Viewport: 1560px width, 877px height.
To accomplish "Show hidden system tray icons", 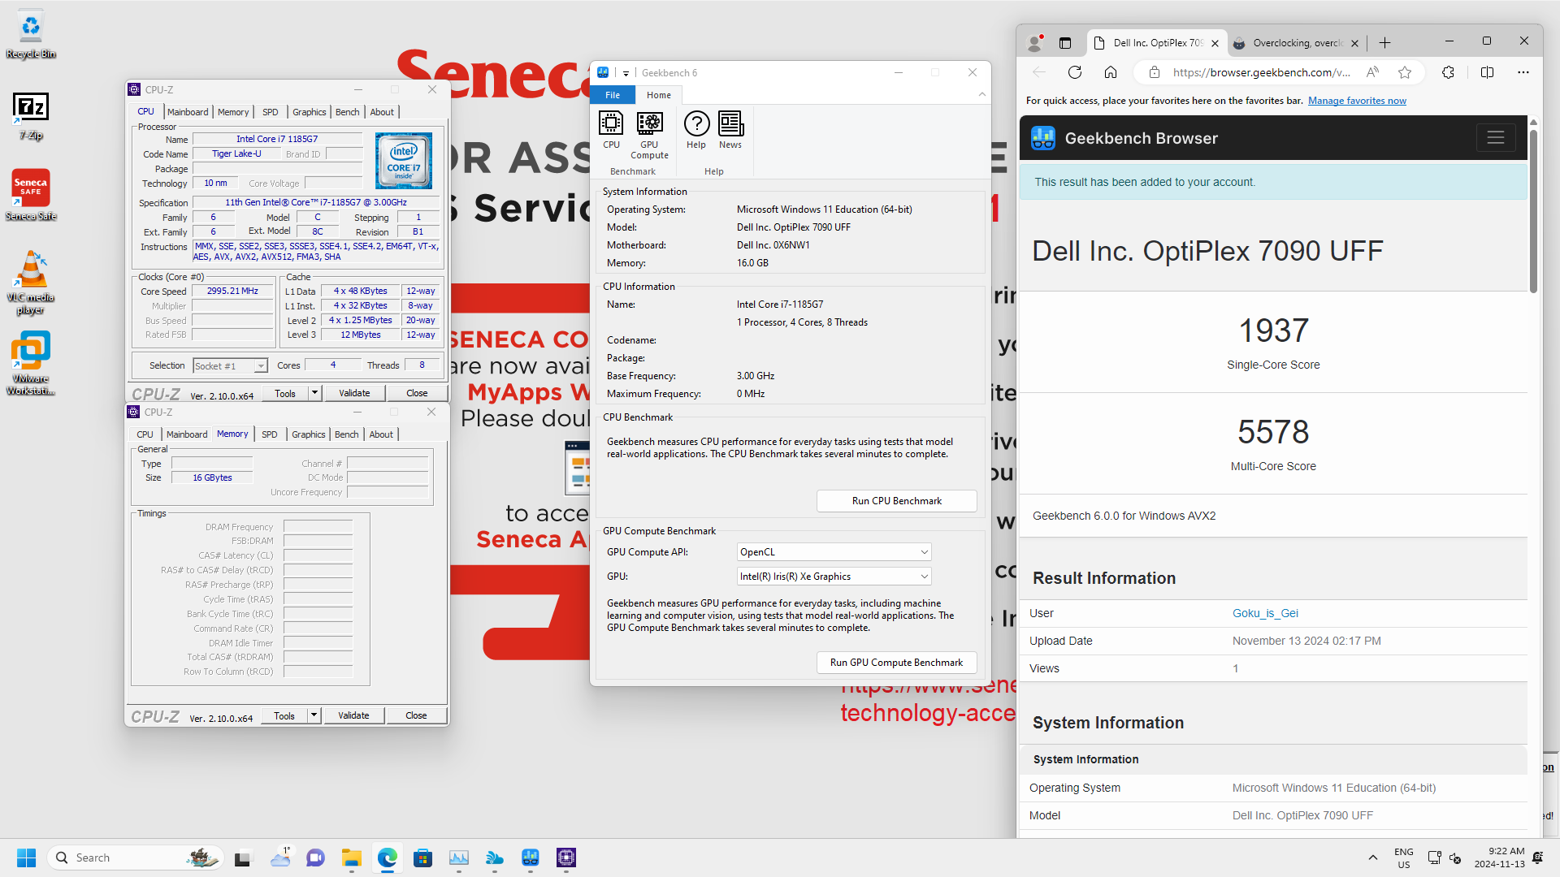I will point(1373,858).
